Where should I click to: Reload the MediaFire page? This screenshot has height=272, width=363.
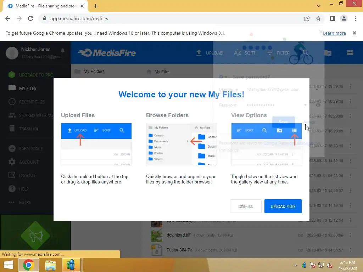coord(30,18)
